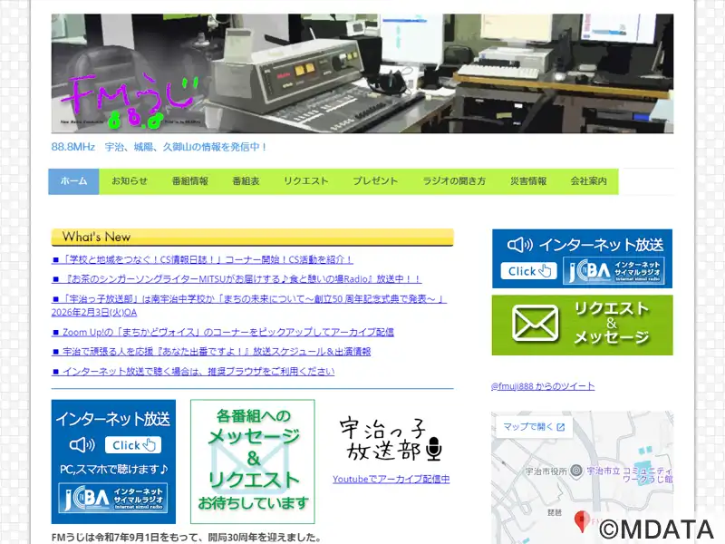
Task: Open the Zoom Up! まちかどヴォイス archive link
Action: (x=223, y=332)
